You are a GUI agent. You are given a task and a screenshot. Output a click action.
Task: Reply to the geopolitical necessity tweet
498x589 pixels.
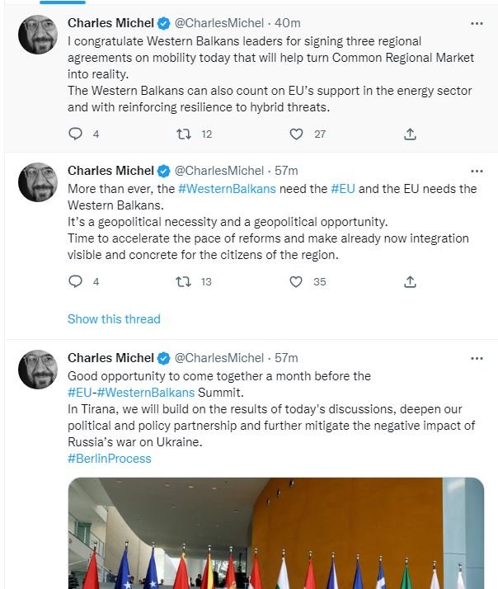click(x=76, y=281)
